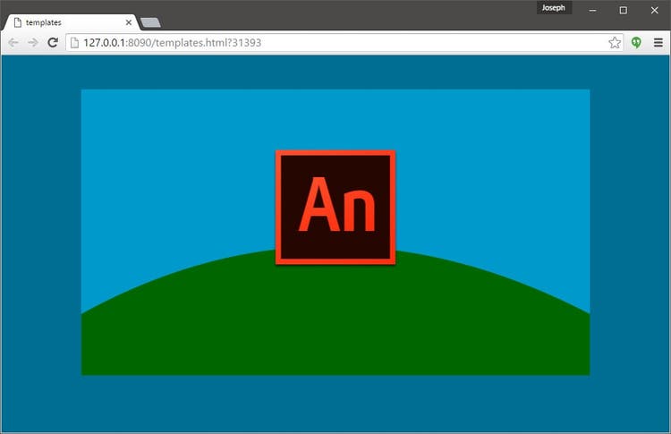The width and height of the screenshot is (671, 434).
Task: Reload the templates page
Action: click(x=53, y=42)
